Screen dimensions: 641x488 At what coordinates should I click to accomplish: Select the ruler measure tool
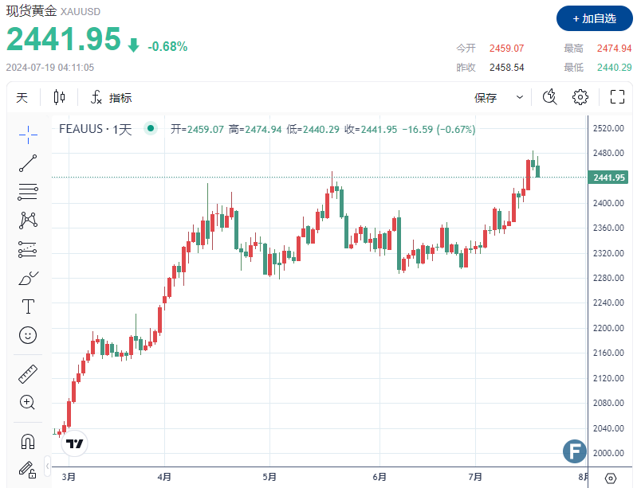coord(28,373)
